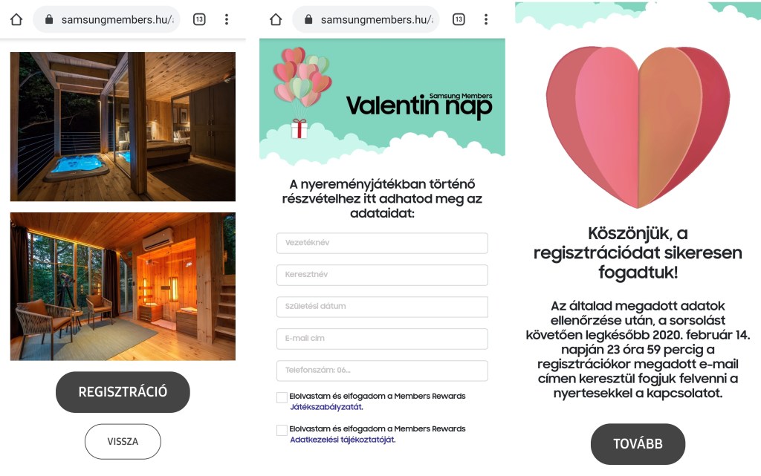Click the TOVÁBB button
Viewport: 761px width, 476px height.
click(x=638, y=444)
